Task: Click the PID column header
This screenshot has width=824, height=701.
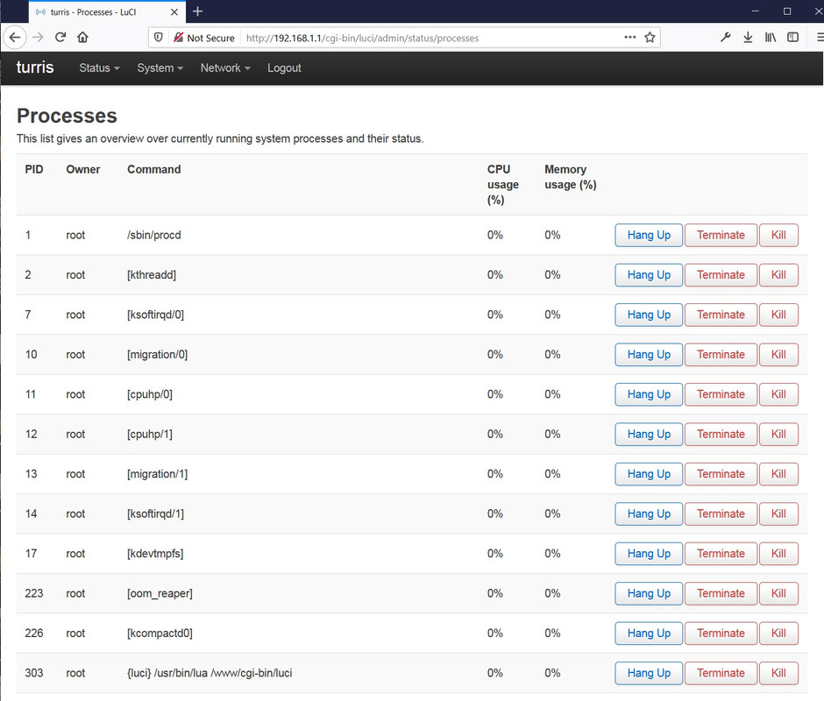Action: click(34, 169)
